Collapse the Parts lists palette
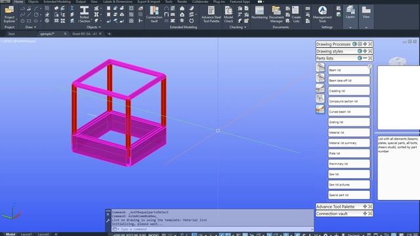Viewport: 420px width, 236px height. coord(365,58)
